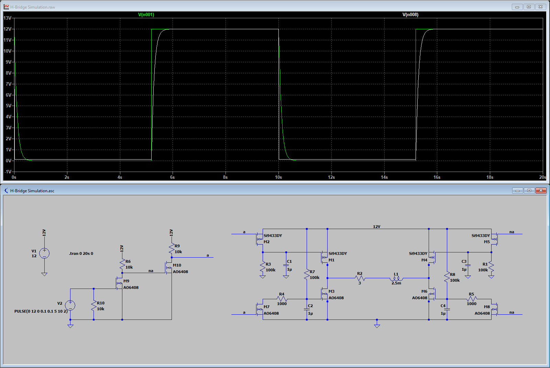Click the M9 AO6408 MOSFET symbol
The height and width of the screenshot is (368, 550).
click(x=120, y=283)
